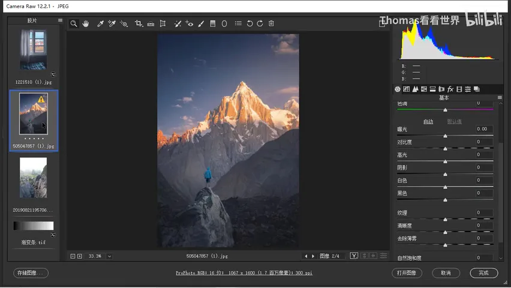Switch to the Effects fx panel tab
Viewport: 511px width, 288px height.
450,89
